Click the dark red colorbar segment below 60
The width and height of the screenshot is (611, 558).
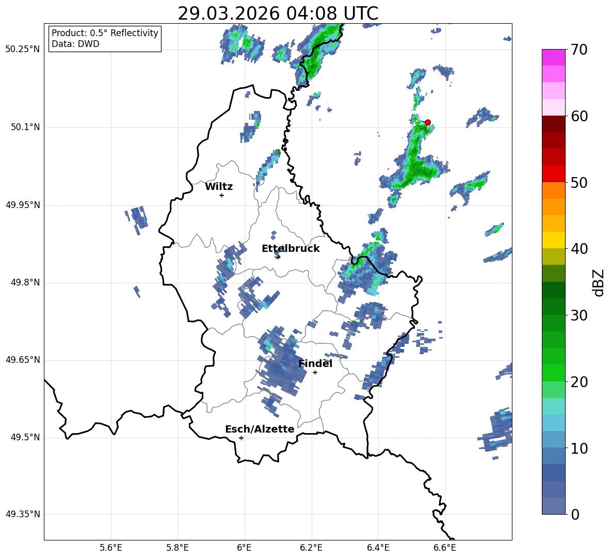pos(553,124)
